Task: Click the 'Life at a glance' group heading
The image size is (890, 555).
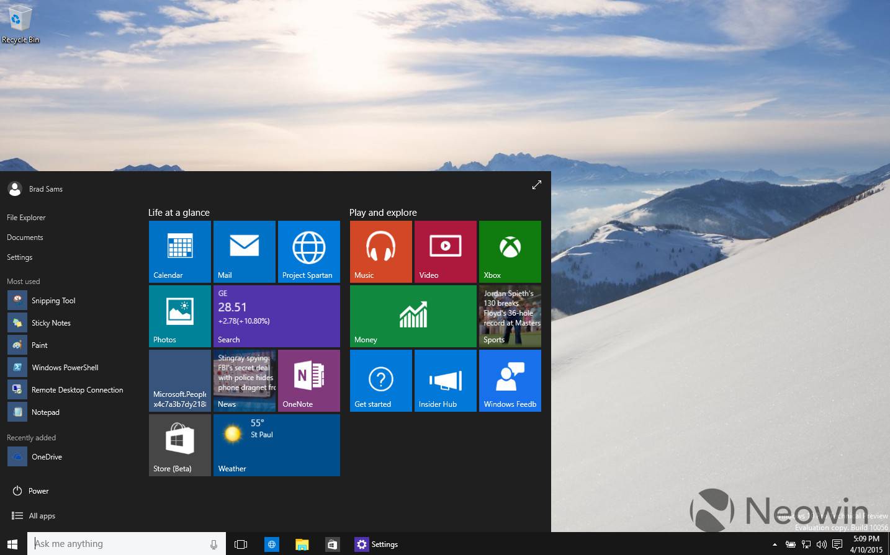Action: [x=179, y=213]
